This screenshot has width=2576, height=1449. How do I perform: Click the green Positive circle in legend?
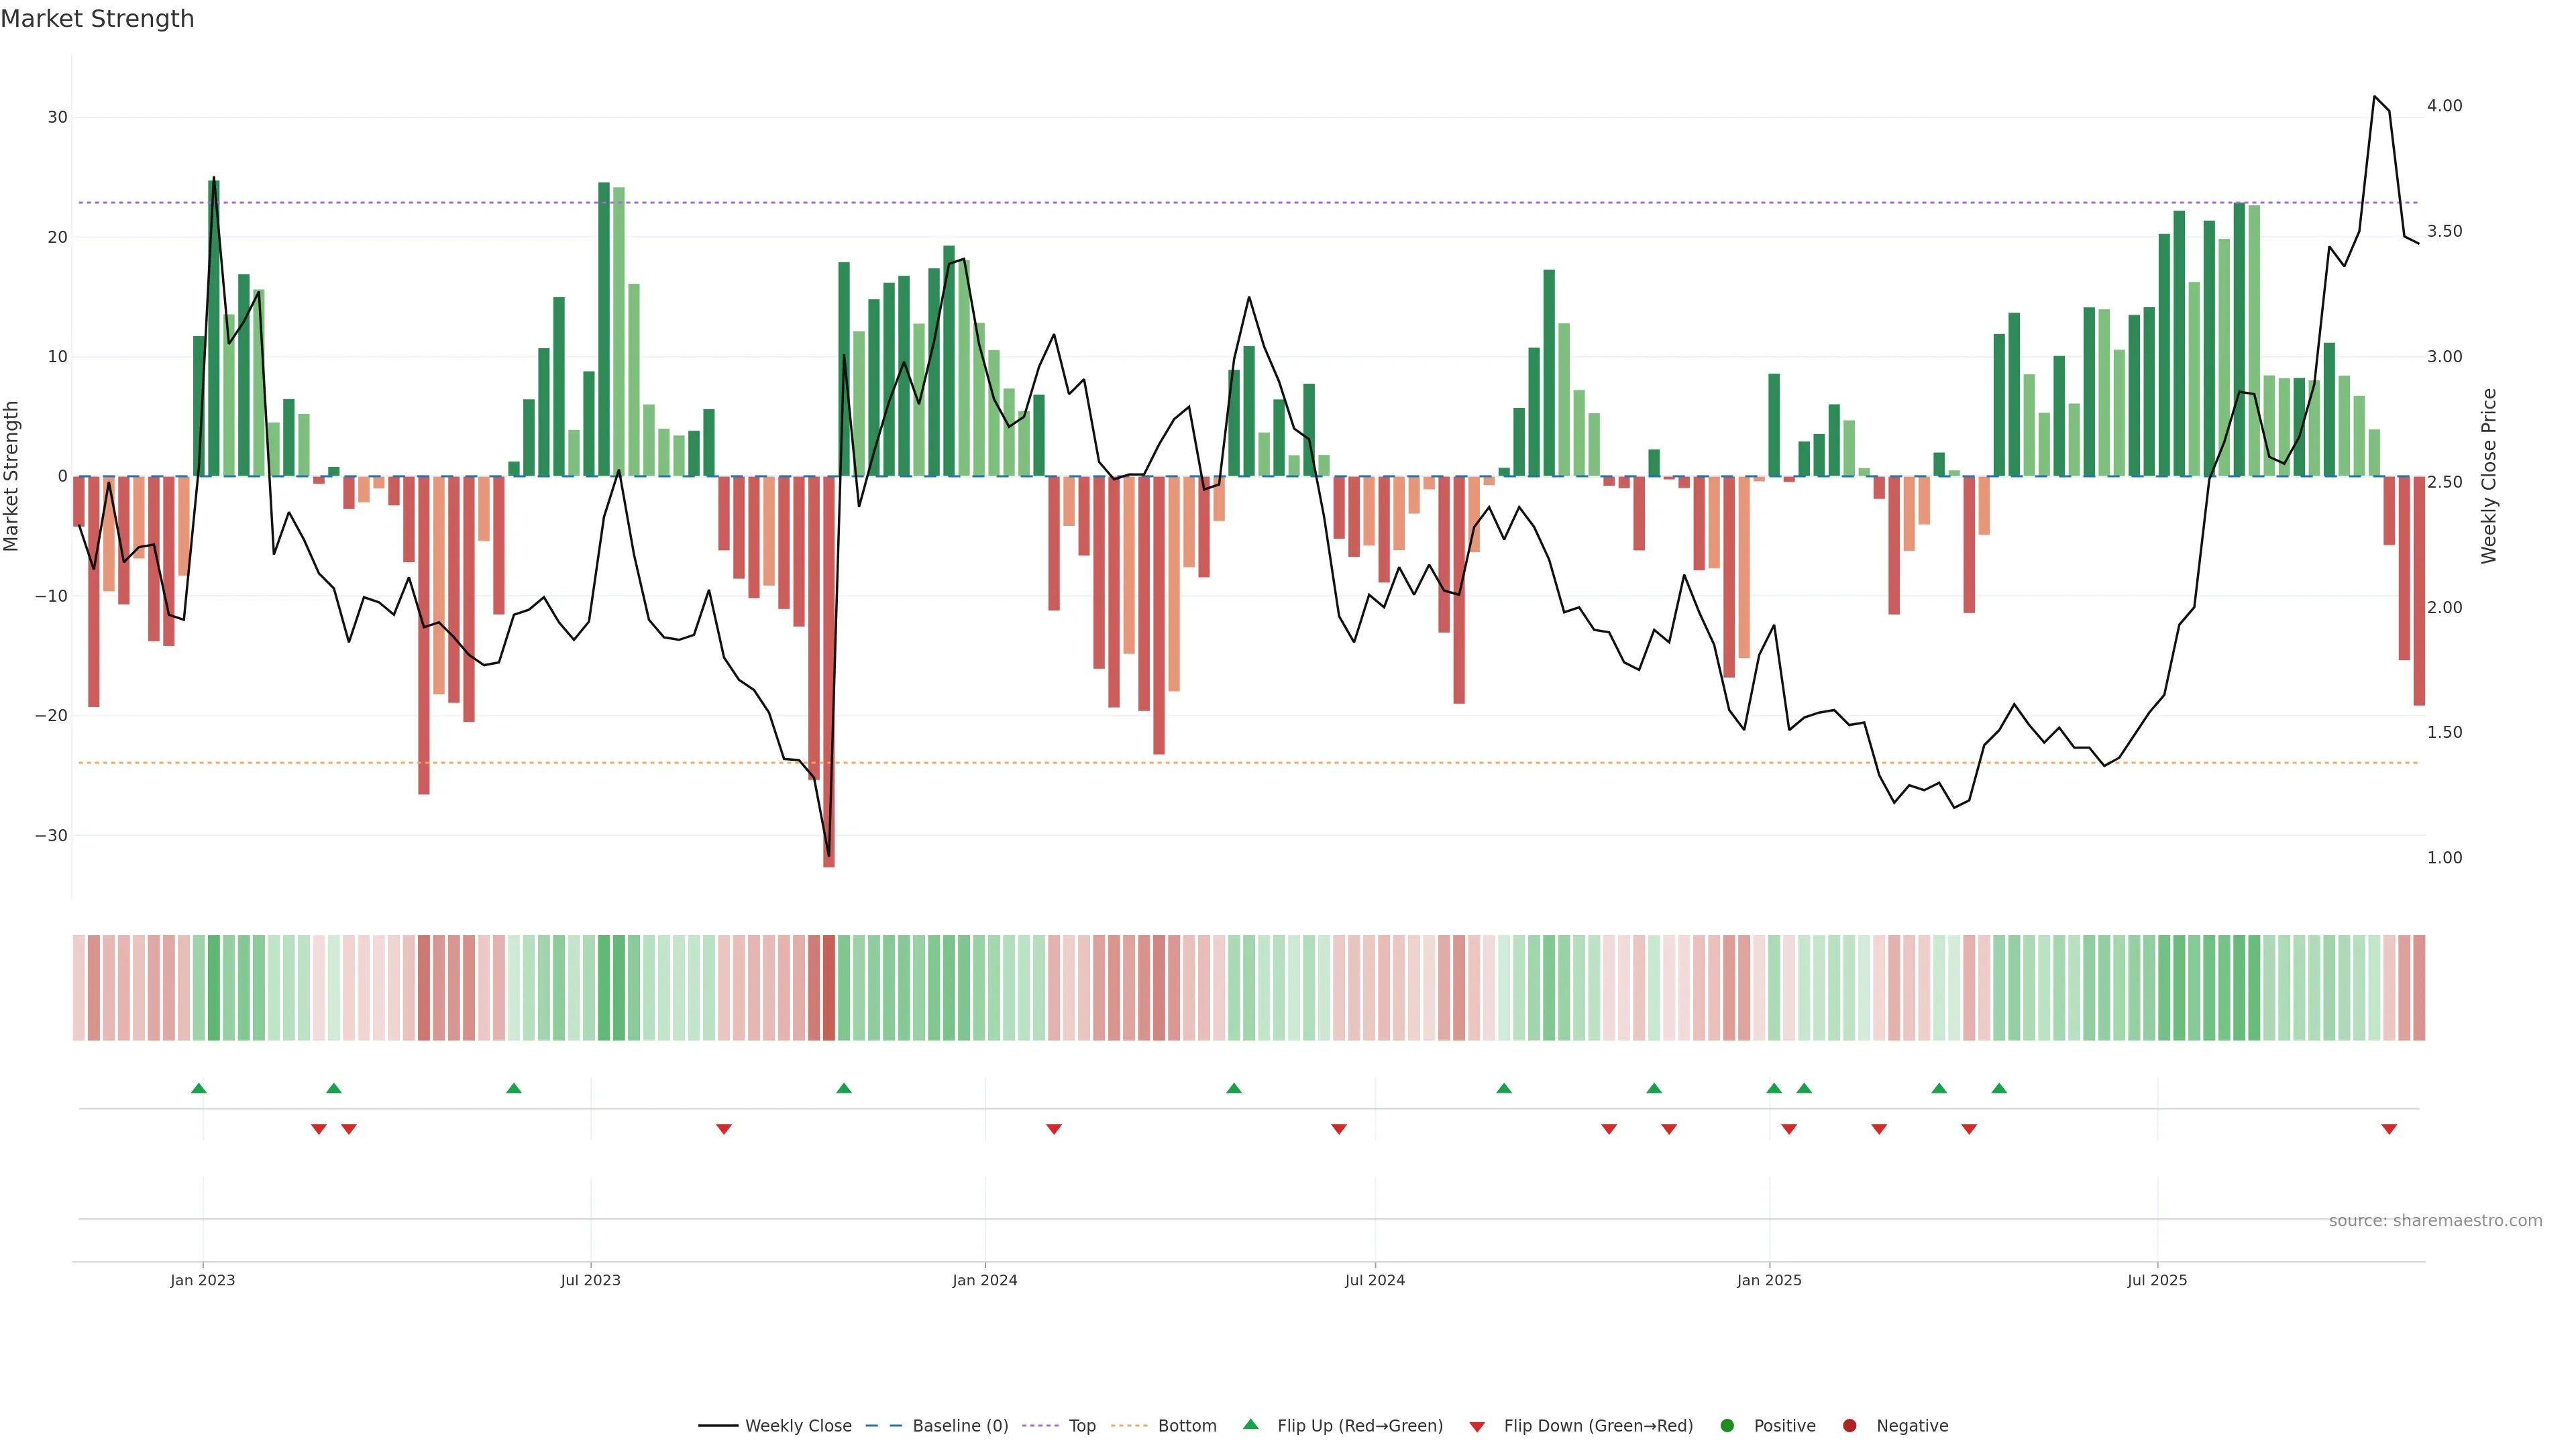pyautogui.click(x=1727, y=1426)
